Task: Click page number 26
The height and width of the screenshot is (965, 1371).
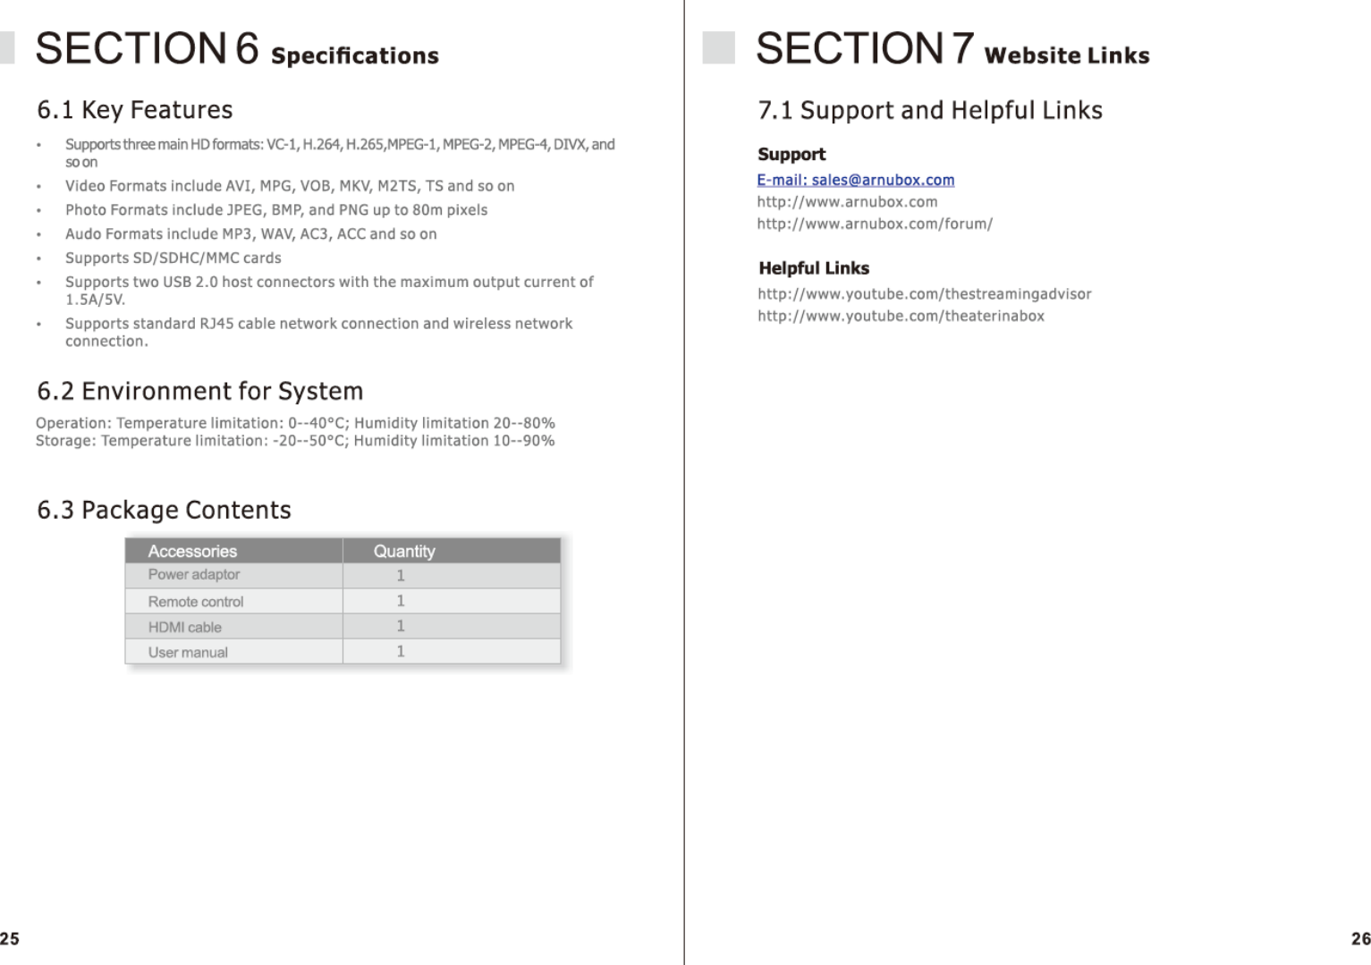Action: pos(1360,938)
